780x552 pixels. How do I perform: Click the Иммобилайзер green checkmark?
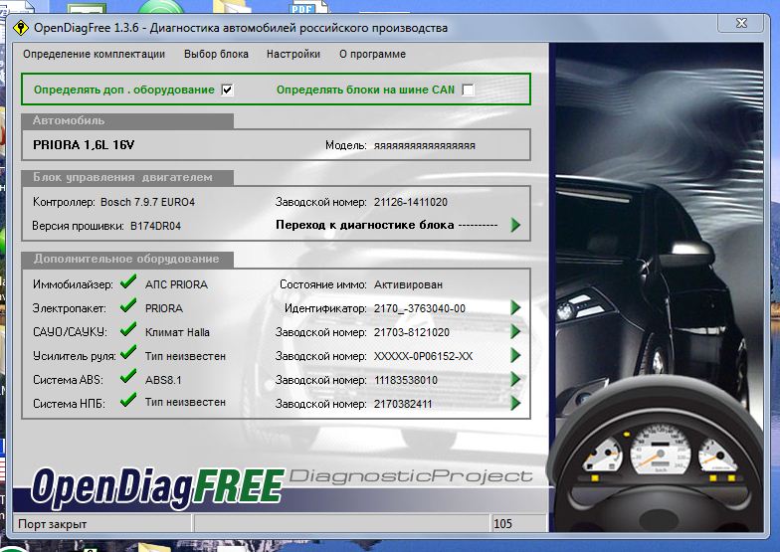pos(128,282)
